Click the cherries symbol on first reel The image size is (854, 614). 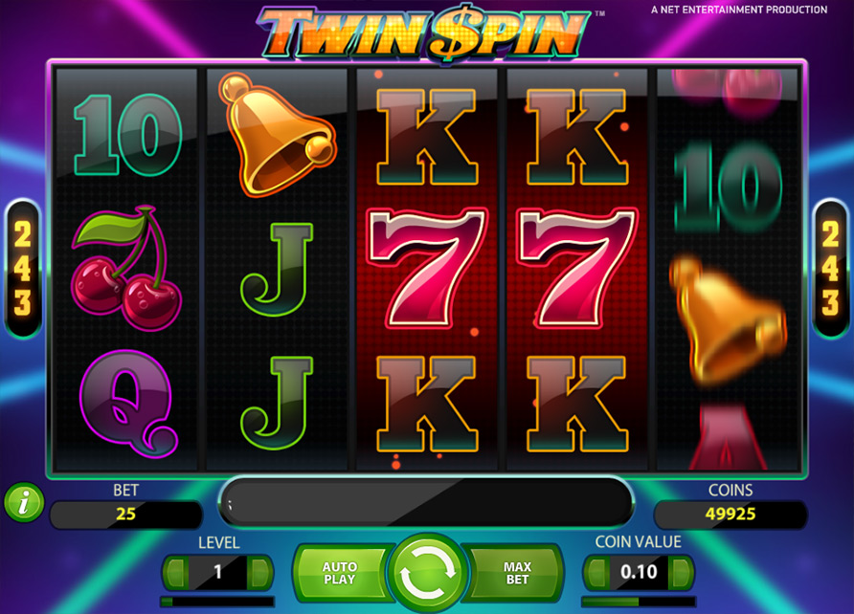click(126, 269)
